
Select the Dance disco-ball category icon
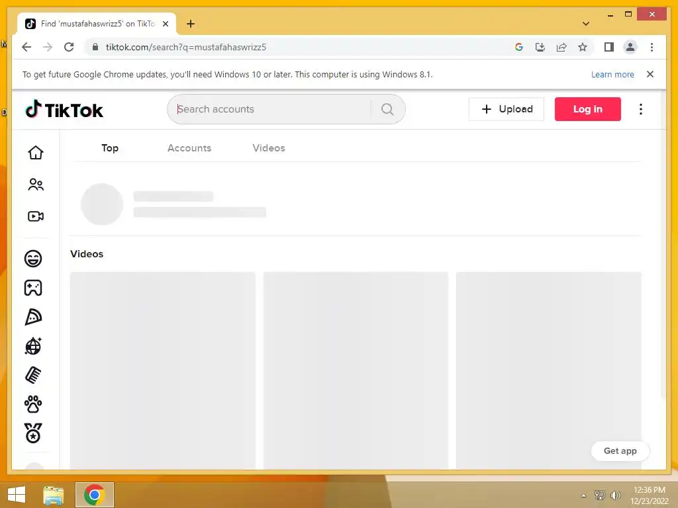point(33,346)
